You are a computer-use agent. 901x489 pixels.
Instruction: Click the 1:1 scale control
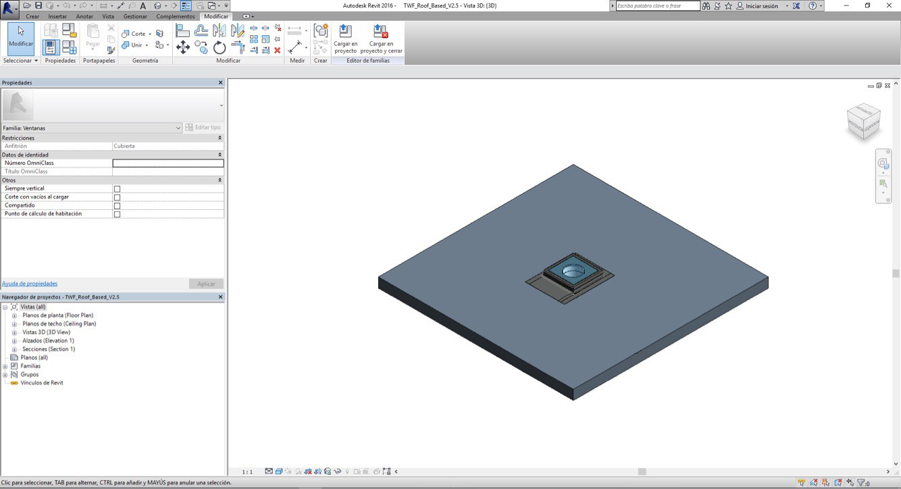[249, 471]
